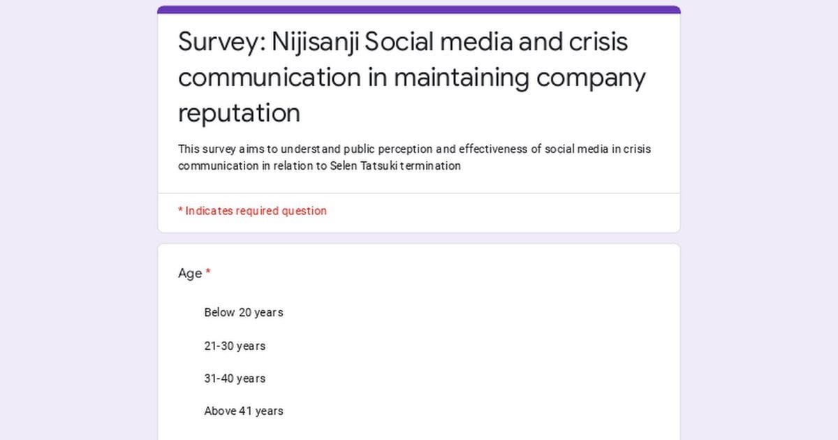
Task: Click the red asterisk before "Indicates required question"
Action: (x=180, y=210)
